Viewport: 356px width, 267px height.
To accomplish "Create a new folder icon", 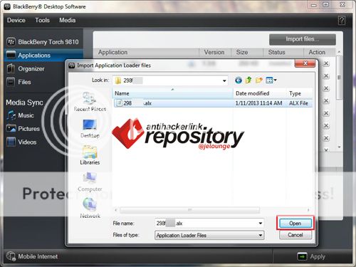I will pyautogui.click(x=258, y=80).
